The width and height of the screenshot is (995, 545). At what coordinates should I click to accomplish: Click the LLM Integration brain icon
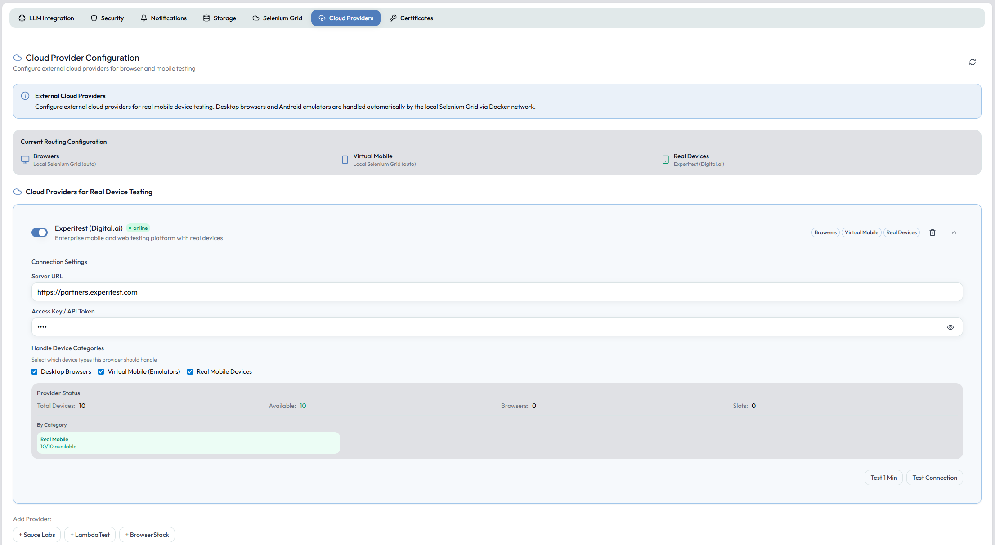[x=22, y=18]
